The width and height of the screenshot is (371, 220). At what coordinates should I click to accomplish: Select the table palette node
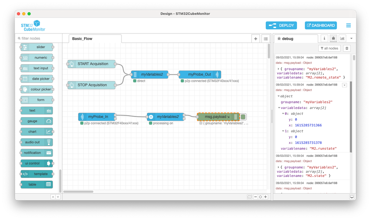pyautogui.click(x=37, y=185)
